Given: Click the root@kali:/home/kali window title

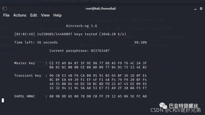Looking at the screenshot, I should point(101,9).
